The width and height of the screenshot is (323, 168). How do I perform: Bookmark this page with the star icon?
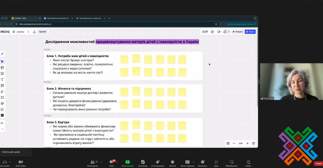coord(216,24)
